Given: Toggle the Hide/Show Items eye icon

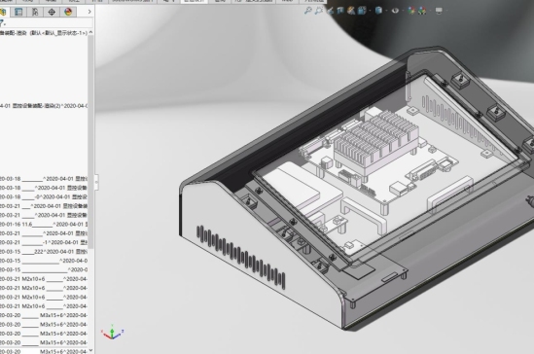Looking at the screenshot, I should (395, 11).
